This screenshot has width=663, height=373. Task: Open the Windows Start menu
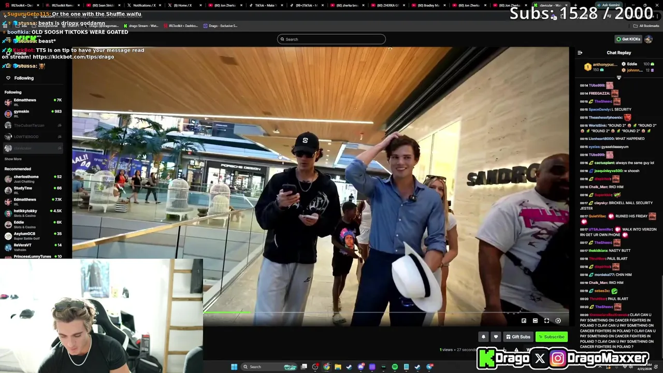pos(234,367)
